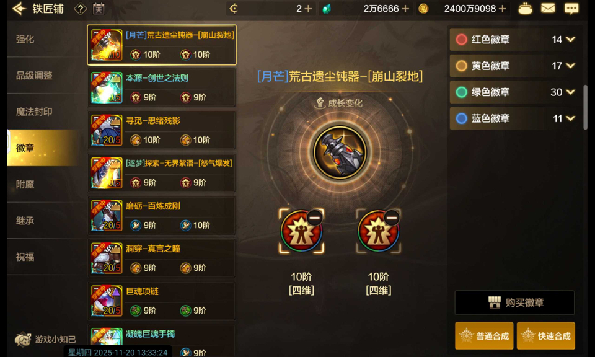The image size is (595, 357).
Task: Add more gold coins with plus
Action: tap(503, 8)
